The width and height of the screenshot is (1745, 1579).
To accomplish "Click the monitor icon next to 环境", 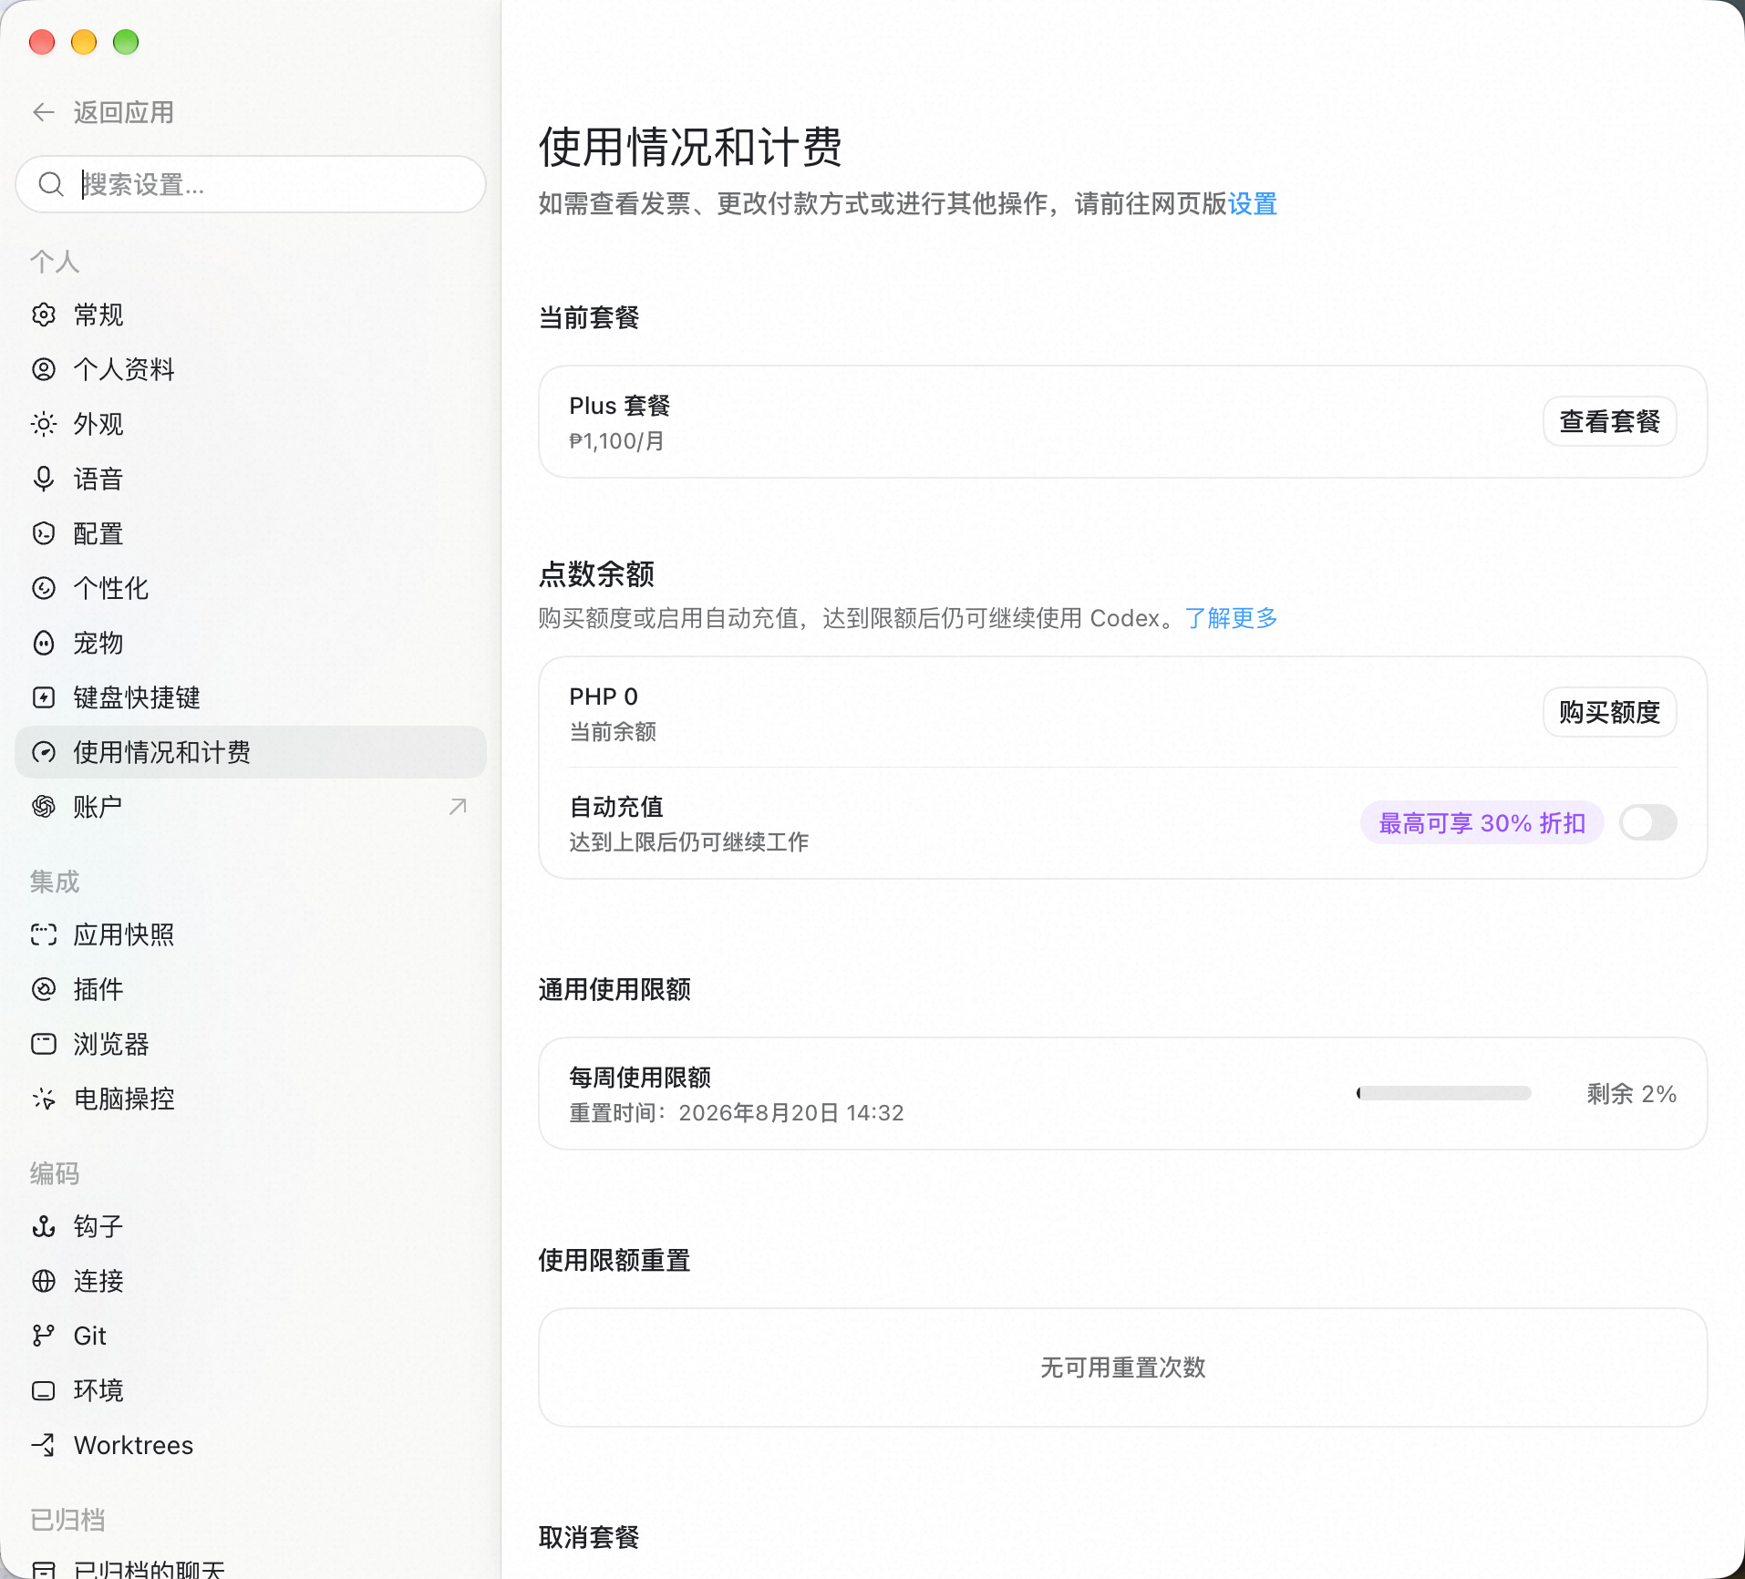I will tap(44, 1390).
